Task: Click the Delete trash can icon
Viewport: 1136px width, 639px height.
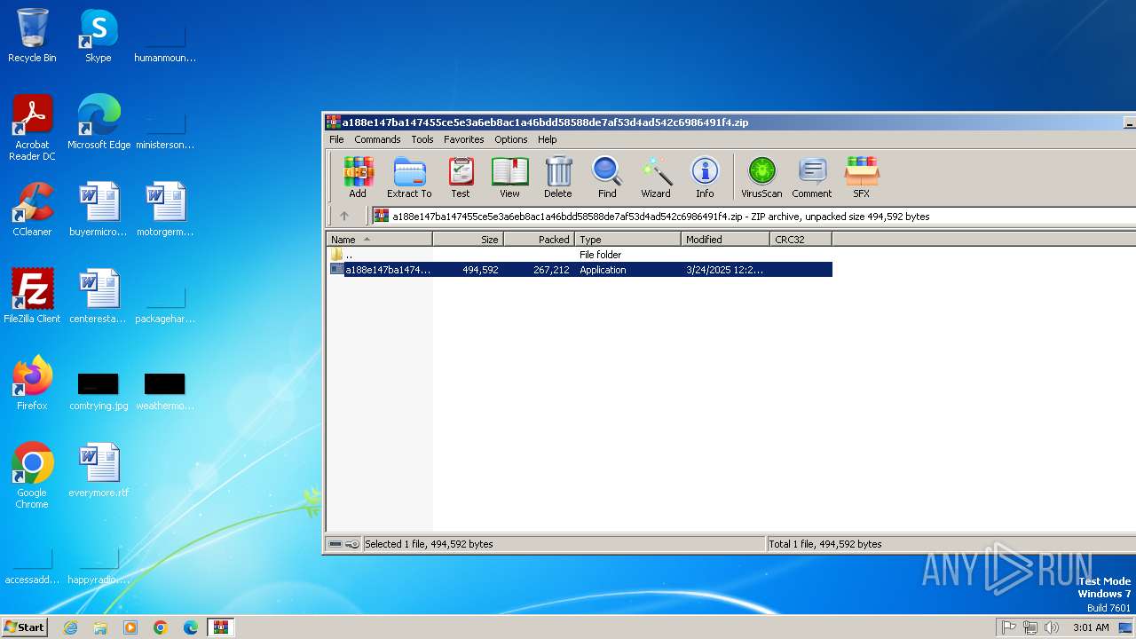Action: click(557, 177)
